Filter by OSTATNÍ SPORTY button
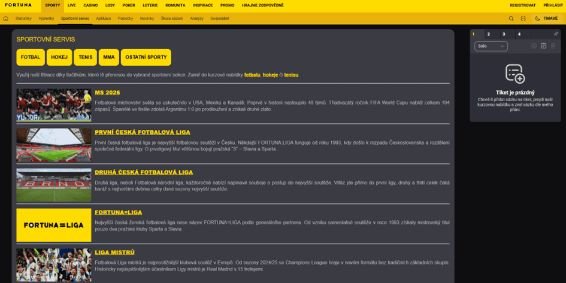Screen dimensions: 566x283 click(x=146, y=57)
